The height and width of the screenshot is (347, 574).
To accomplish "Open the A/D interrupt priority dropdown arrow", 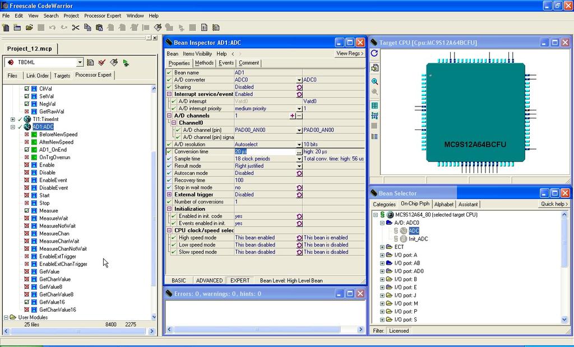I will pos(299,109).
